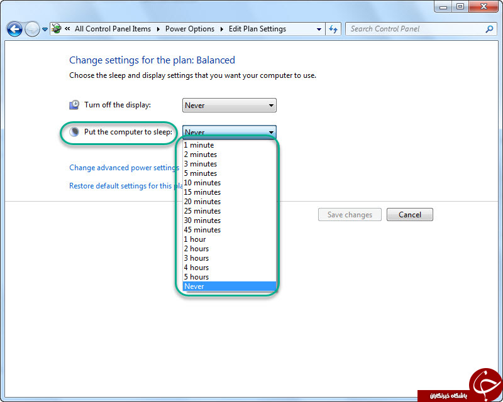
Task: Pick 20 minutes in the dropdown list
Action: [x=229, y=202]
